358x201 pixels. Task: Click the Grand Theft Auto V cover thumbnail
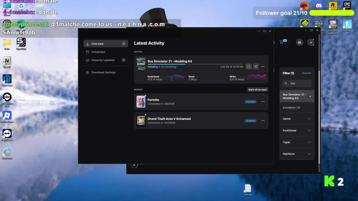[x=141, y=121]
